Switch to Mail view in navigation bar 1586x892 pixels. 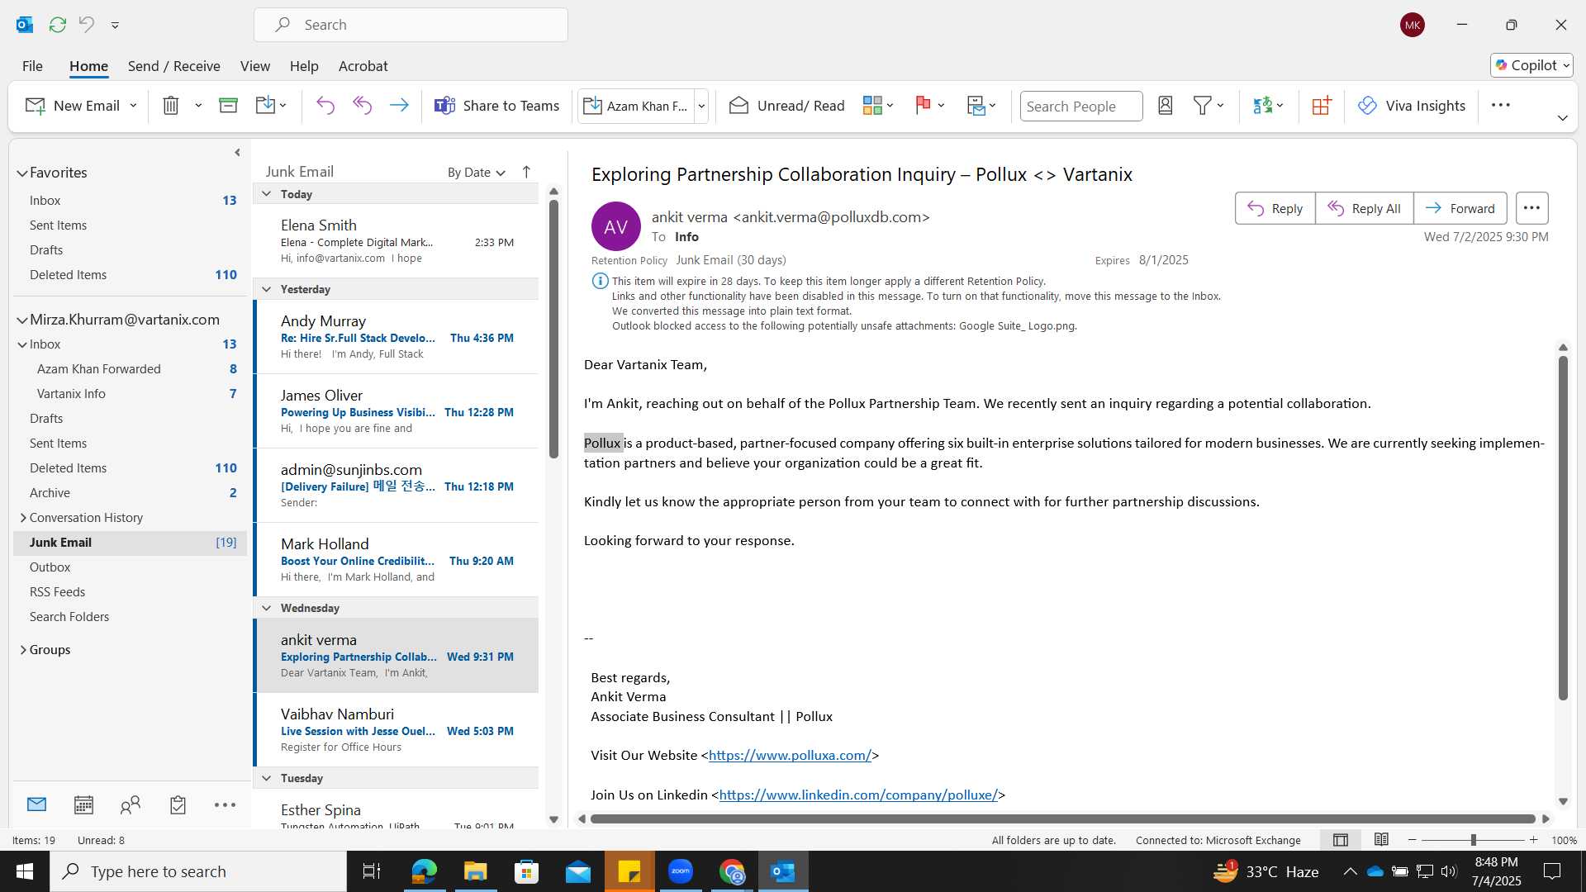36,804
